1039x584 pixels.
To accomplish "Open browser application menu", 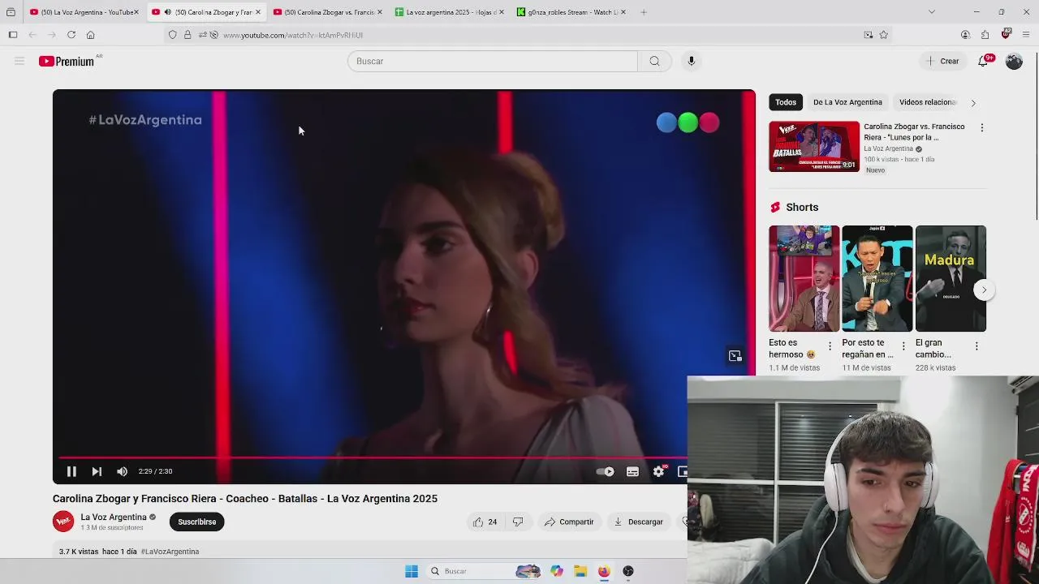I will 1026,35.
